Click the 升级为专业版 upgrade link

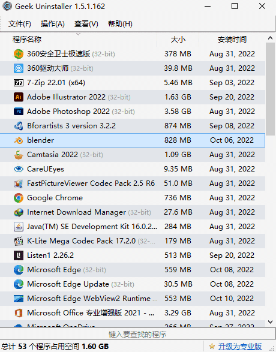pos(240,347)
